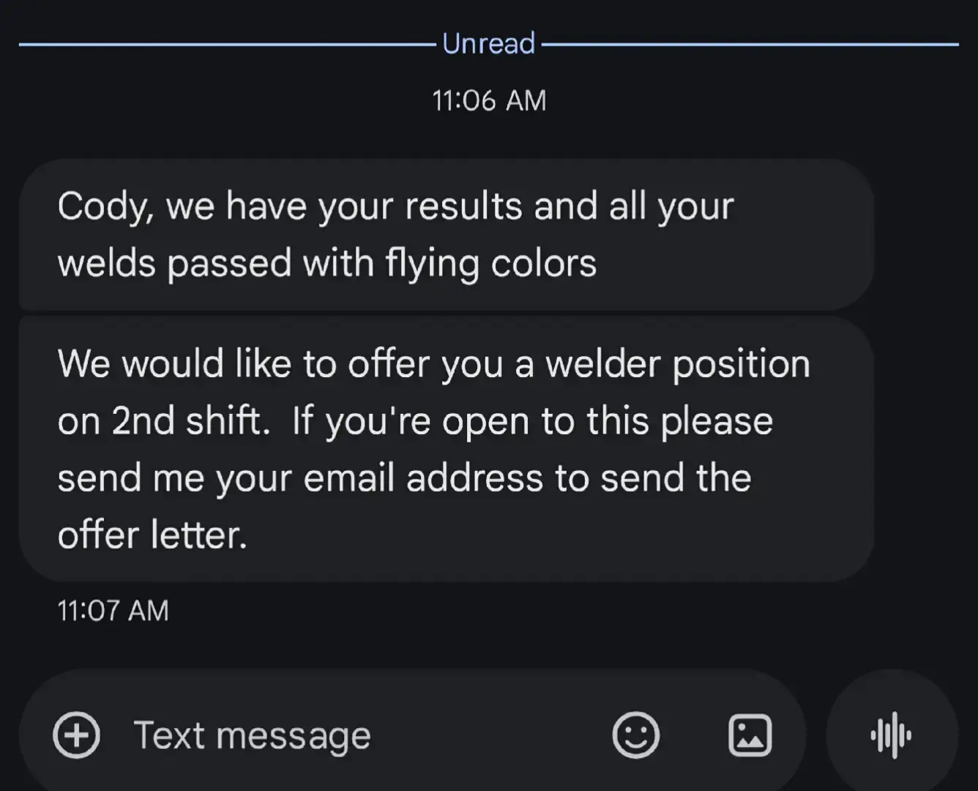978x791 pixels.
Task: Start recording a voice message
Action: pyautogui.click(x=891, y=735)
